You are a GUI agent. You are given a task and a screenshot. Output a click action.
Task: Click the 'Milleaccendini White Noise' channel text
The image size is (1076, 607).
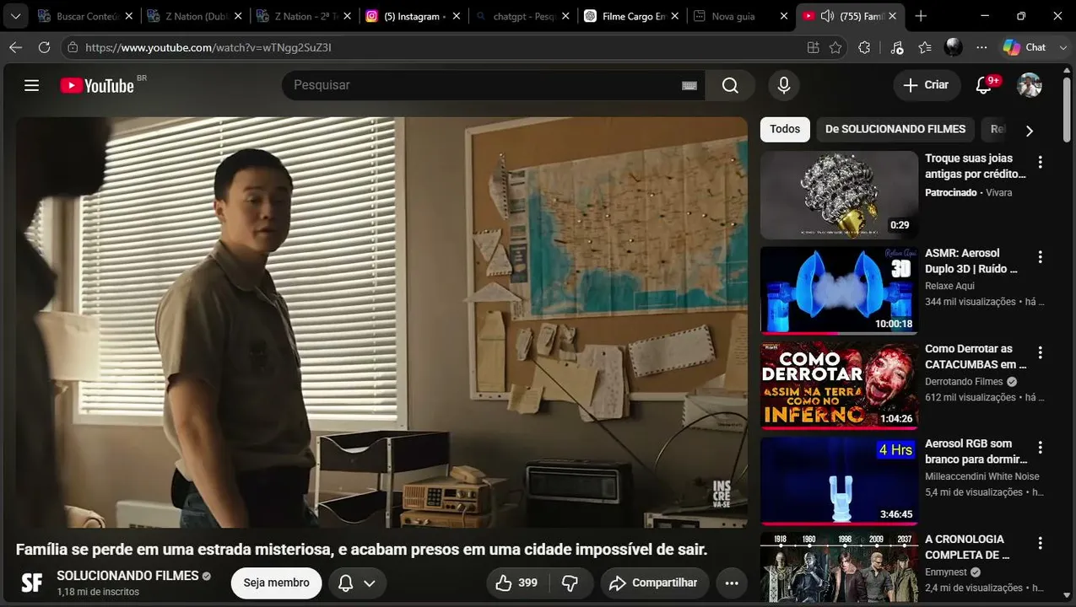pos(982,476)
